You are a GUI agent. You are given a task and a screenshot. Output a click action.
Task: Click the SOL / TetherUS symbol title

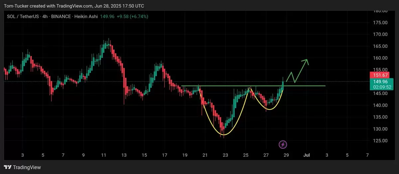coord(23,16)
